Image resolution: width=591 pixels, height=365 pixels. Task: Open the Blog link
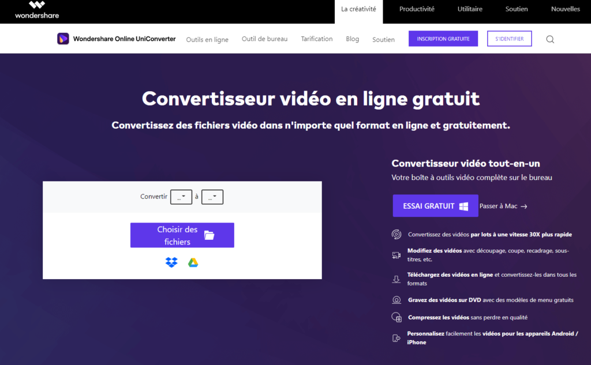[353, 39]
